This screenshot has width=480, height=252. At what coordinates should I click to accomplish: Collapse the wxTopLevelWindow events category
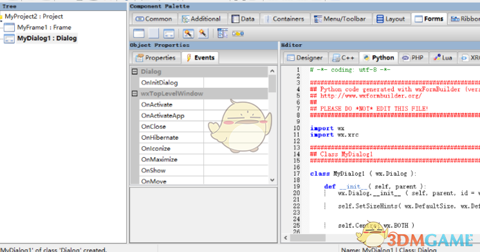134,94
